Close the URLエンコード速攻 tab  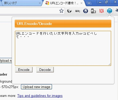pos(82,3)
